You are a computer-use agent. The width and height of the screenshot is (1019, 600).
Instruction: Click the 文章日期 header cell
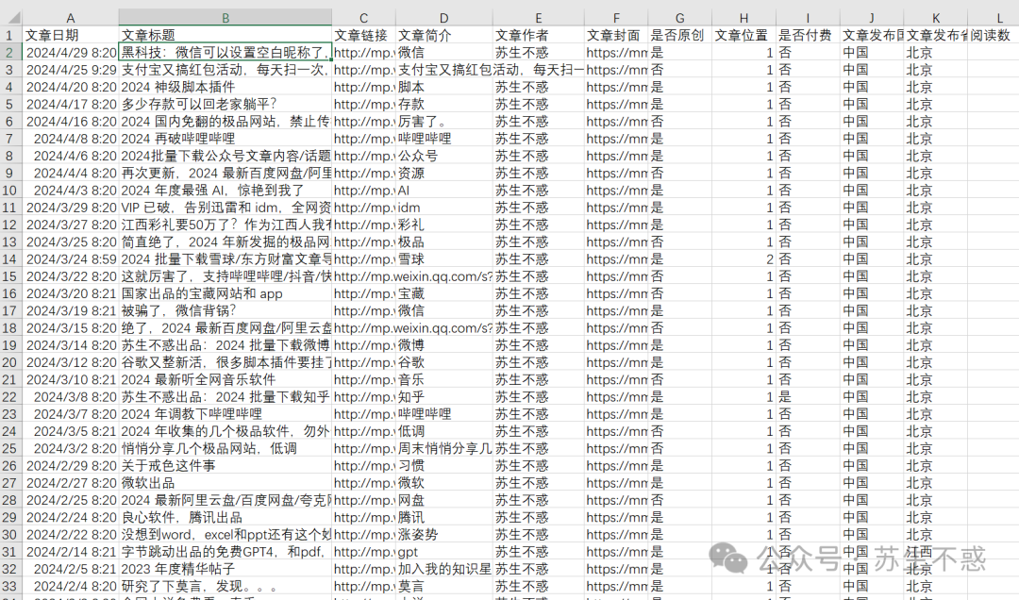[x=71, y=35]
